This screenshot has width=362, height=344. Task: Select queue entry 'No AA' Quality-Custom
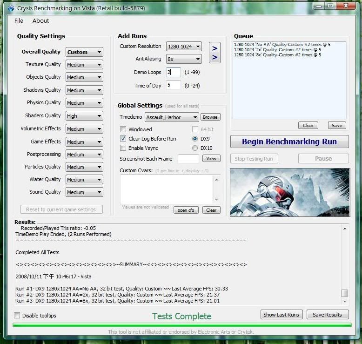coord(282,44)
